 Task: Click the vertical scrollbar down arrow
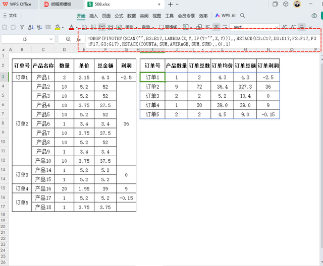point(321,262)
